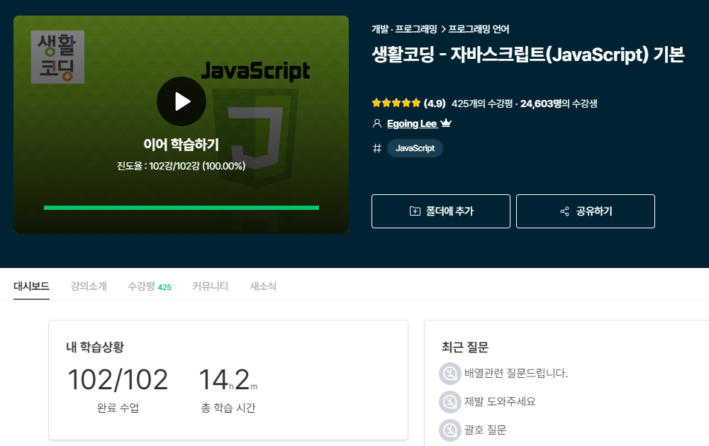Open the question 배열관련 질문드립니다.

coord(516,373)
